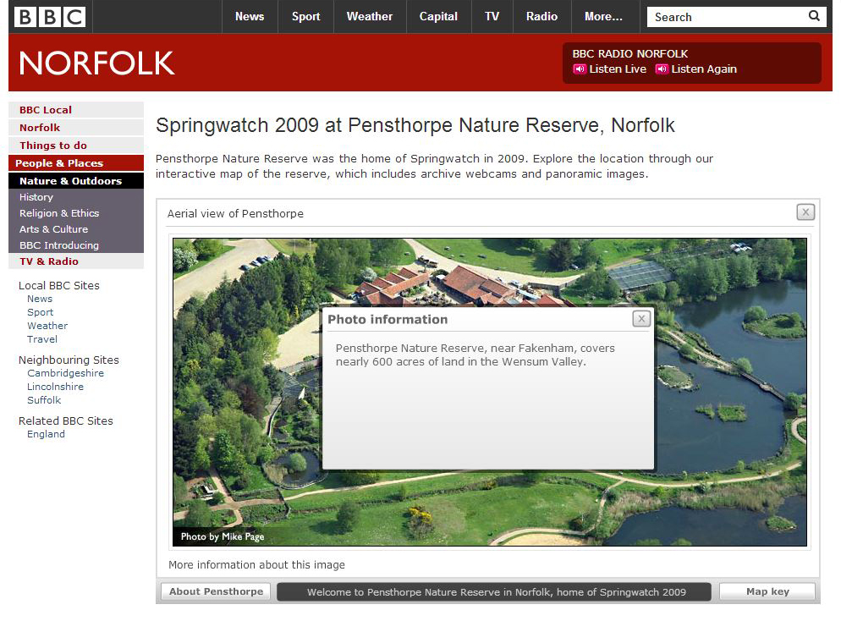Open the Things to do sidebar link

(x=53, y=146)
